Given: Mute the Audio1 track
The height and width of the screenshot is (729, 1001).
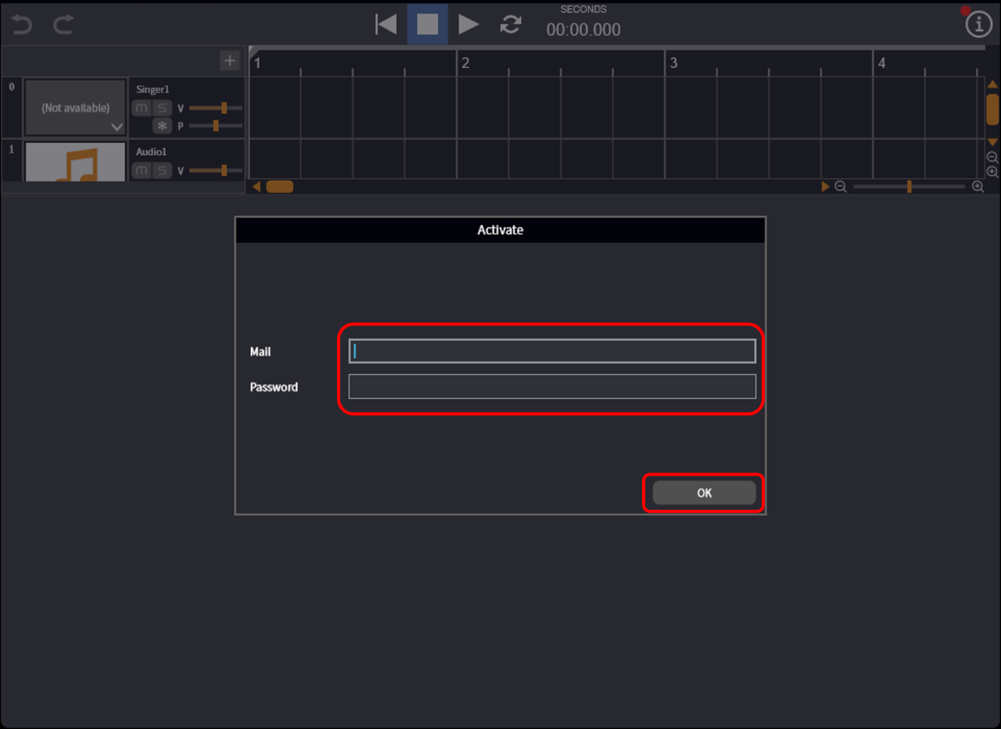Looking at the screenshot, I should coord(142,171).
